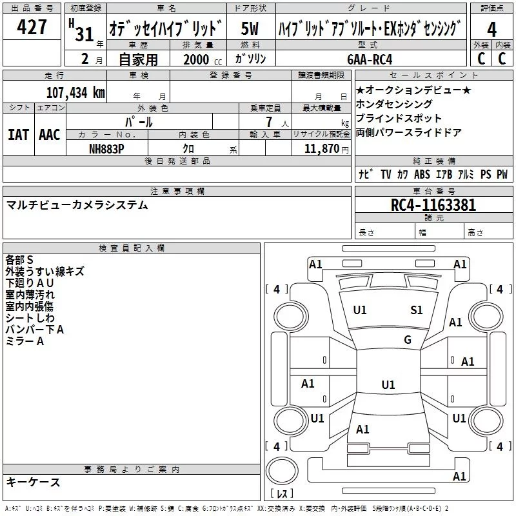
Task: Select the seating capacity 7 人
Action: [277, 122]
